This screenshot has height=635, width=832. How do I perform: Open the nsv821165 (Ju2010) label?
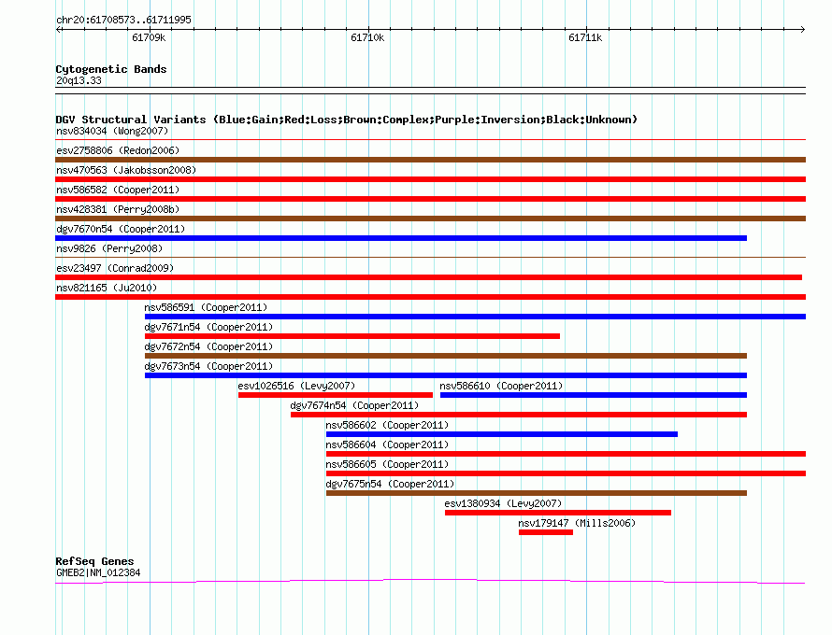[x=107, y=288]
